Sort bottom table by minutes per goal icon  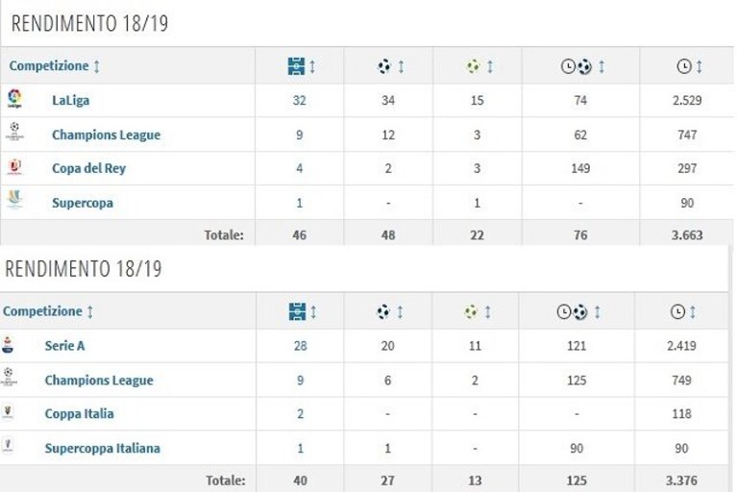tap(572, 311)
